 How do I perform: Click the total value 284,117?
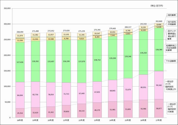[128, 27]
